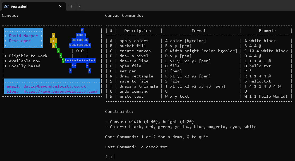The image size is (295, 161).
Task: Click the 'David Harper' name text
Action: tap(23, 36)
